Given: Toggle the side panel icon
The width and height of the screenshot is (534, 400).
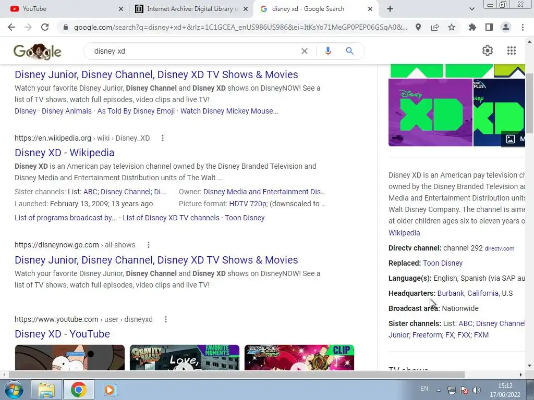Looking at the screenshot, I should point(489,27).
